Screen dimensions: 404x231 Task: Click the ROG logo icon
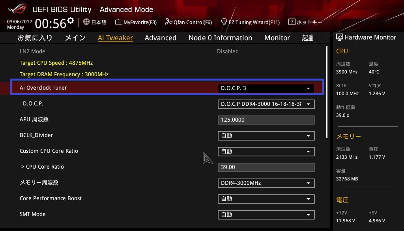(x=17, y=9)
